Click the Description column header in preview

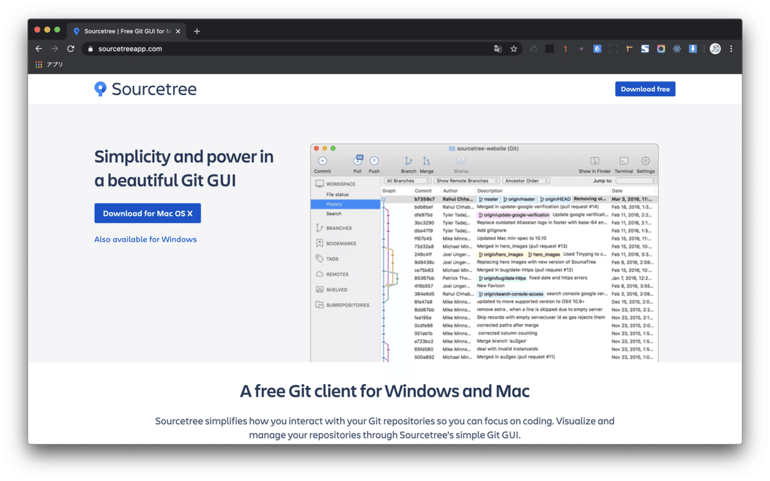tap(490, 190)
